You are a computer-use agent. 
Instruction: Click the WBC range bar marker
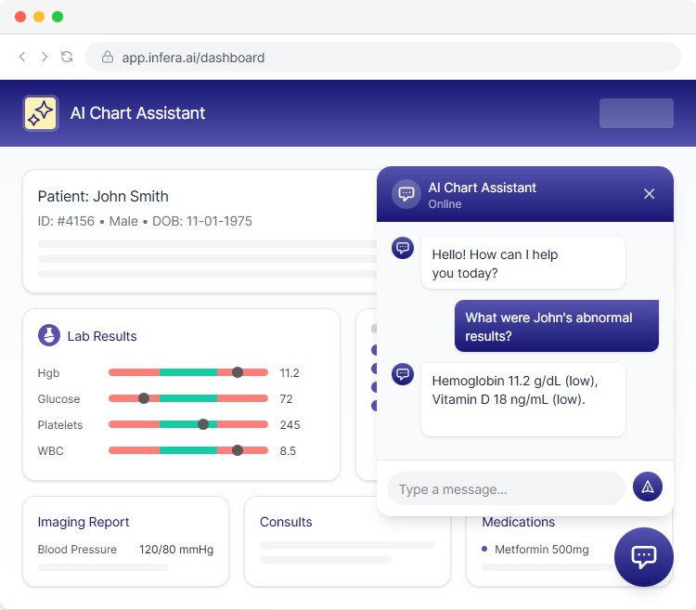(238, 450)
